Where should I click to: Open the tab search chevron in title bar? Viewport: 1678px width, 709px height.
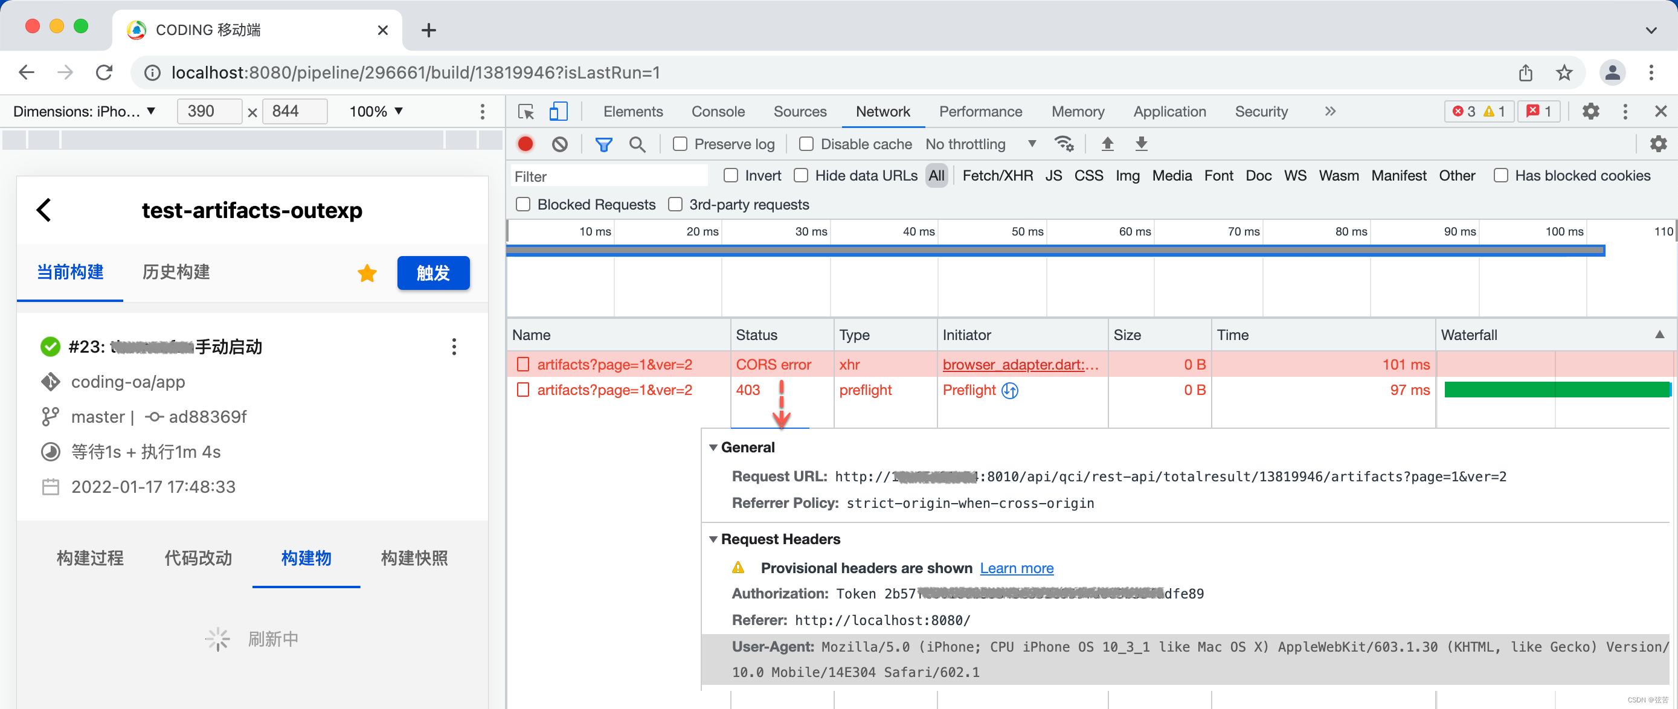1651,30
